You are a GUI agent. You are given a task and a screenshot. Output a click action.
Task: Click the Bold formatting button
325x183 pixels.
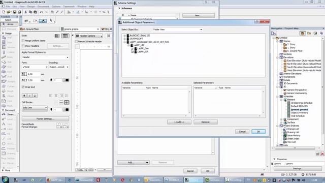[x=24, y=96]
